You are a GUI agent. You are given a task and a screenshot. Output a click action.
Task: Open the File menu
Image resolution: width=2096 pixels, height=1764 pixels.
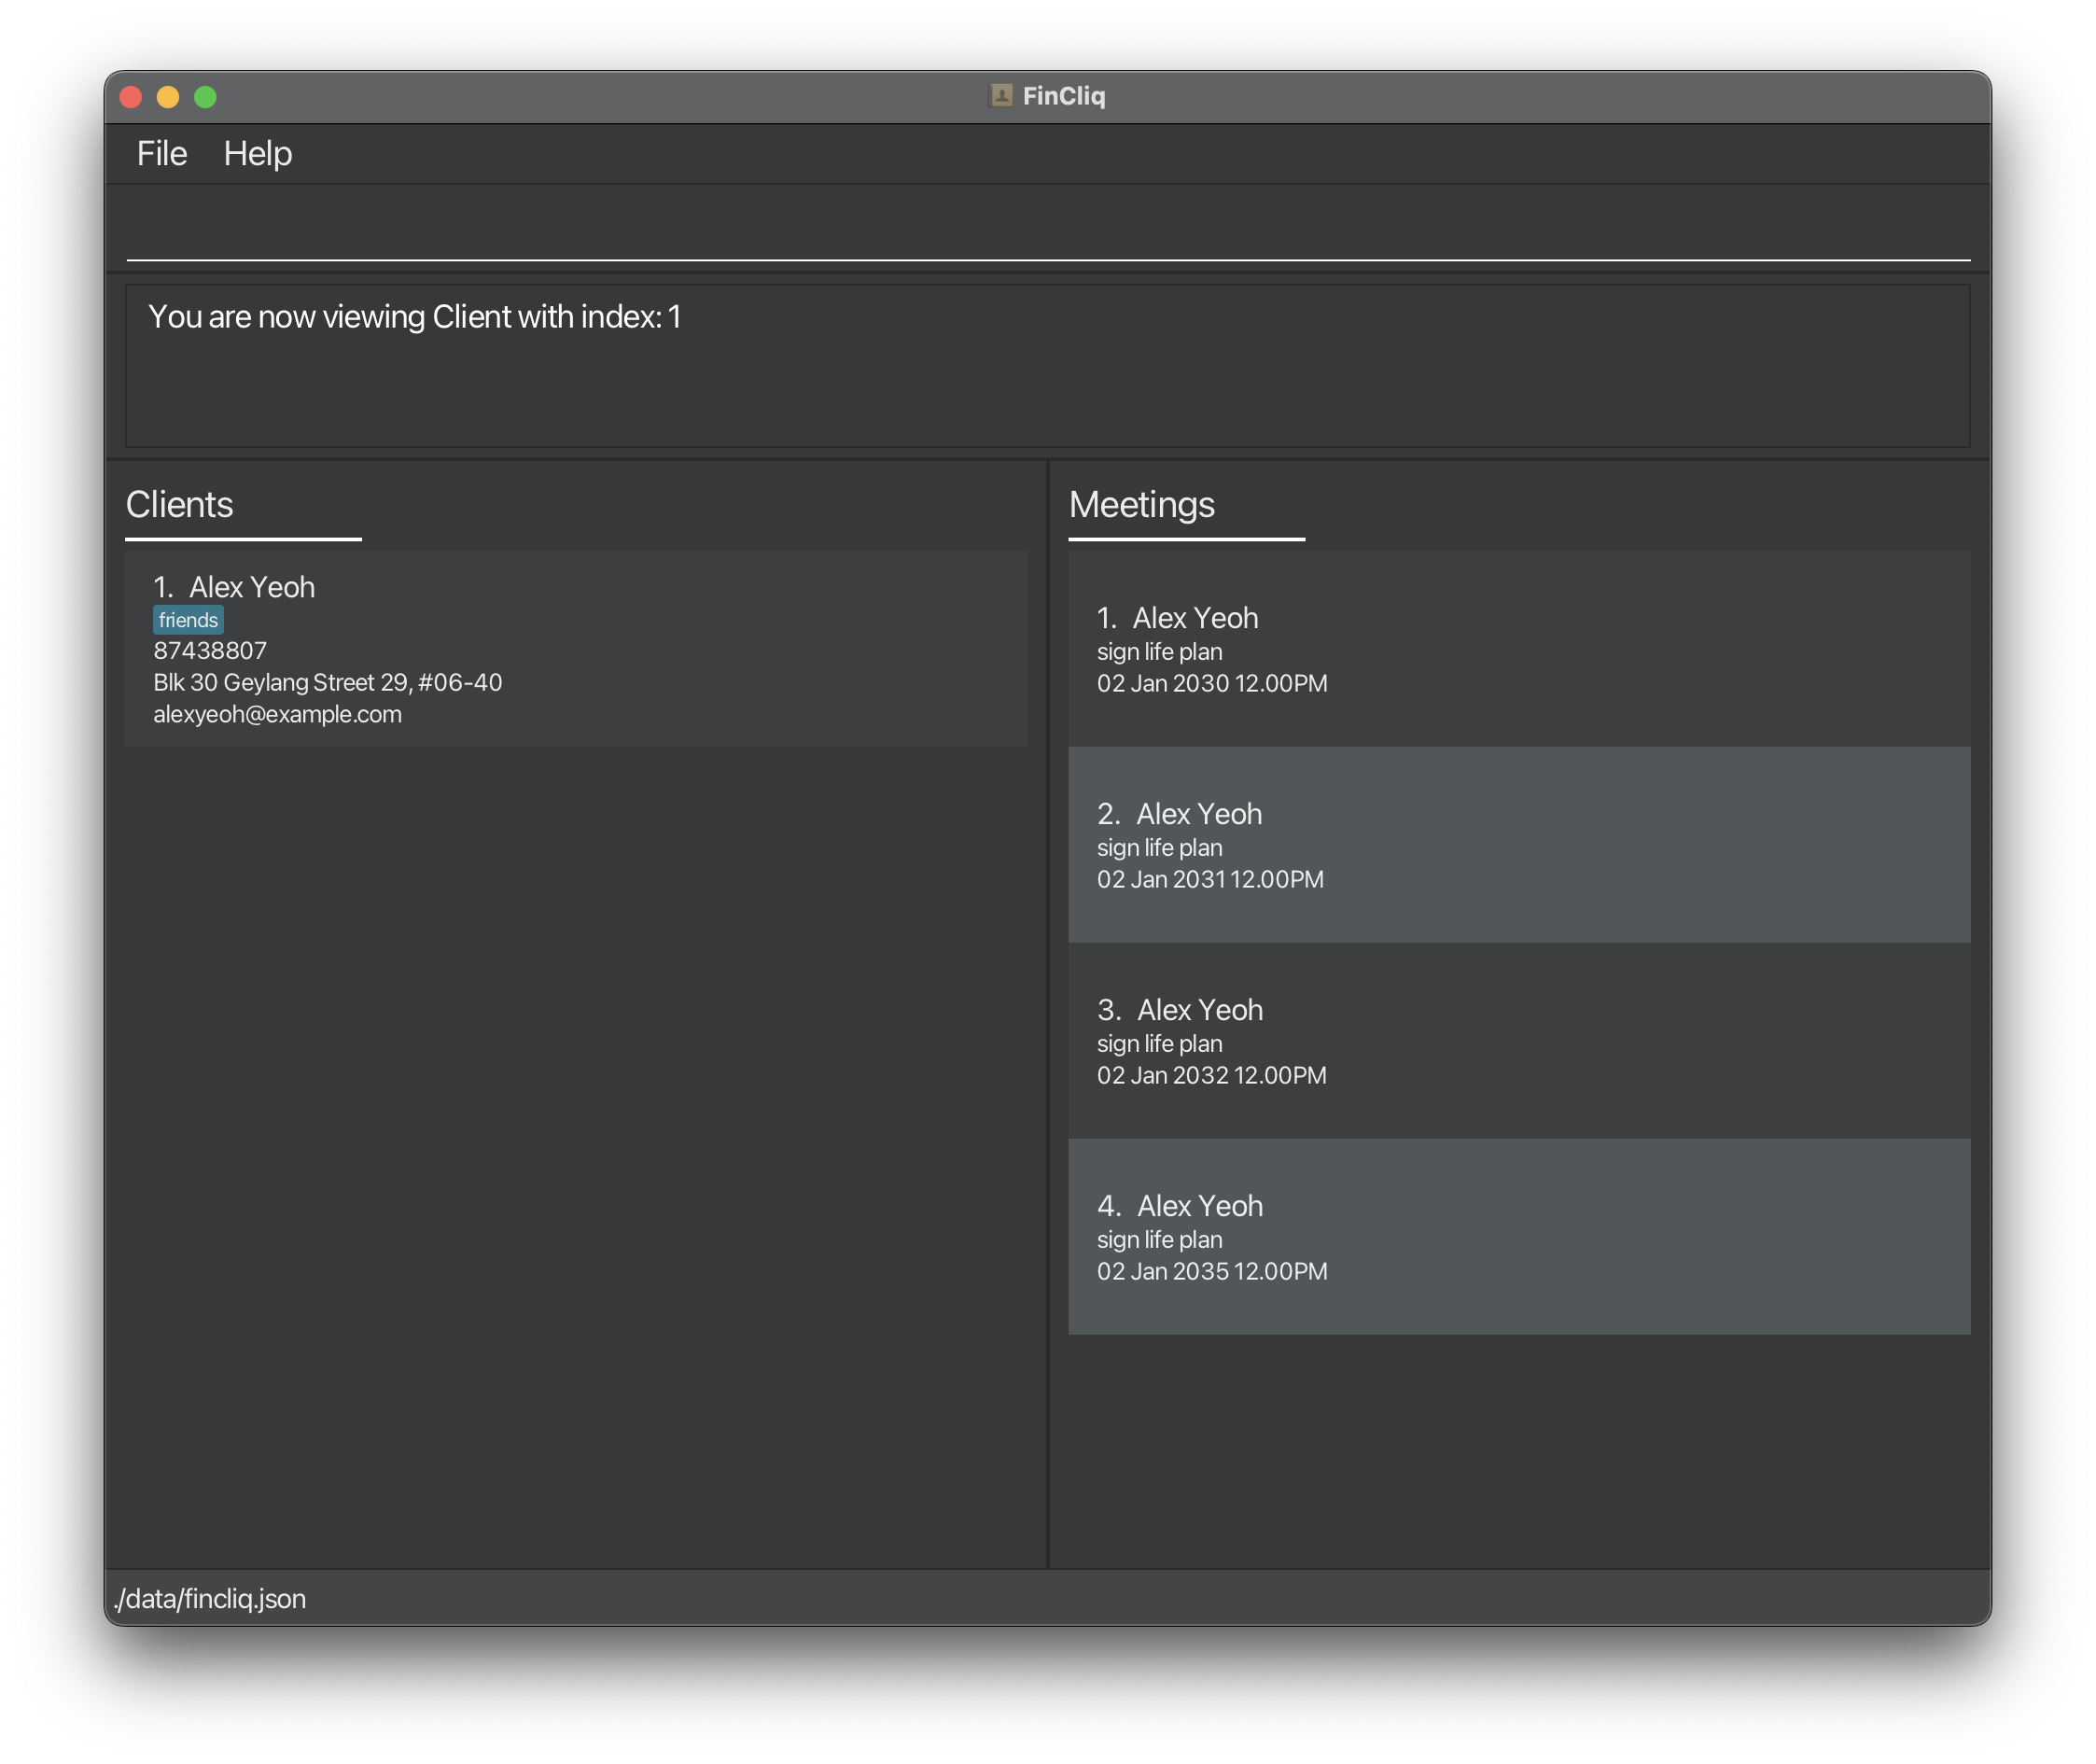point(162,154)
